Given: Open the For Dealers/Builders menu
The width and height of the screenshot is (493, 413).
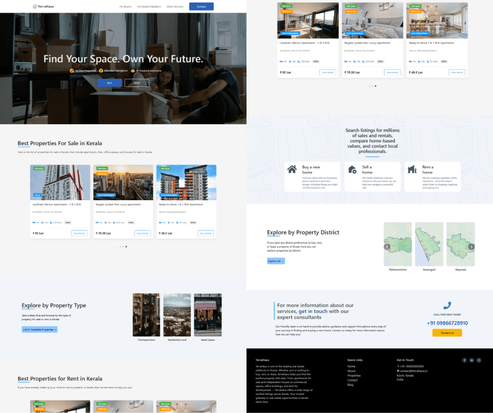Looking at the screenshot, I should click(149, 7).
